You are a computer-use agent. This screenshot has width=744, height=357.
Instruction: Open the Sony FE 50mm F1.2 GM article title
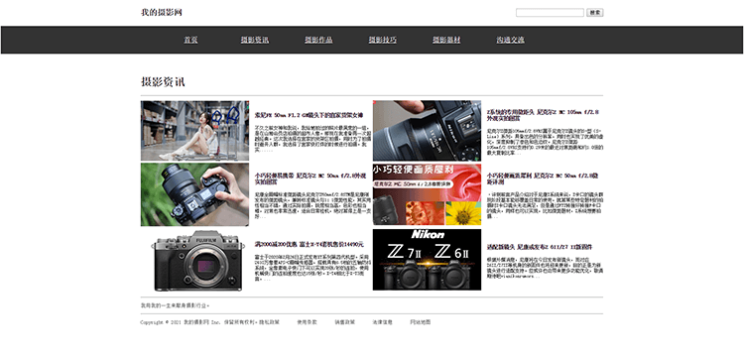point(309,115)
